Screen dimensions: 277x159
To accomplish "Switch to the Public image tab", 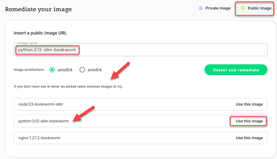I will (256, 8).
